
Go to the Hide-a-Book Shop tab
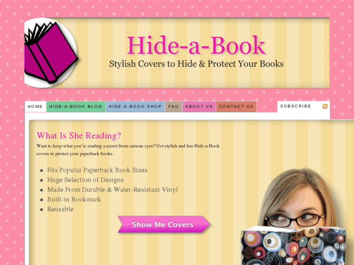click(x=135, y=106)
